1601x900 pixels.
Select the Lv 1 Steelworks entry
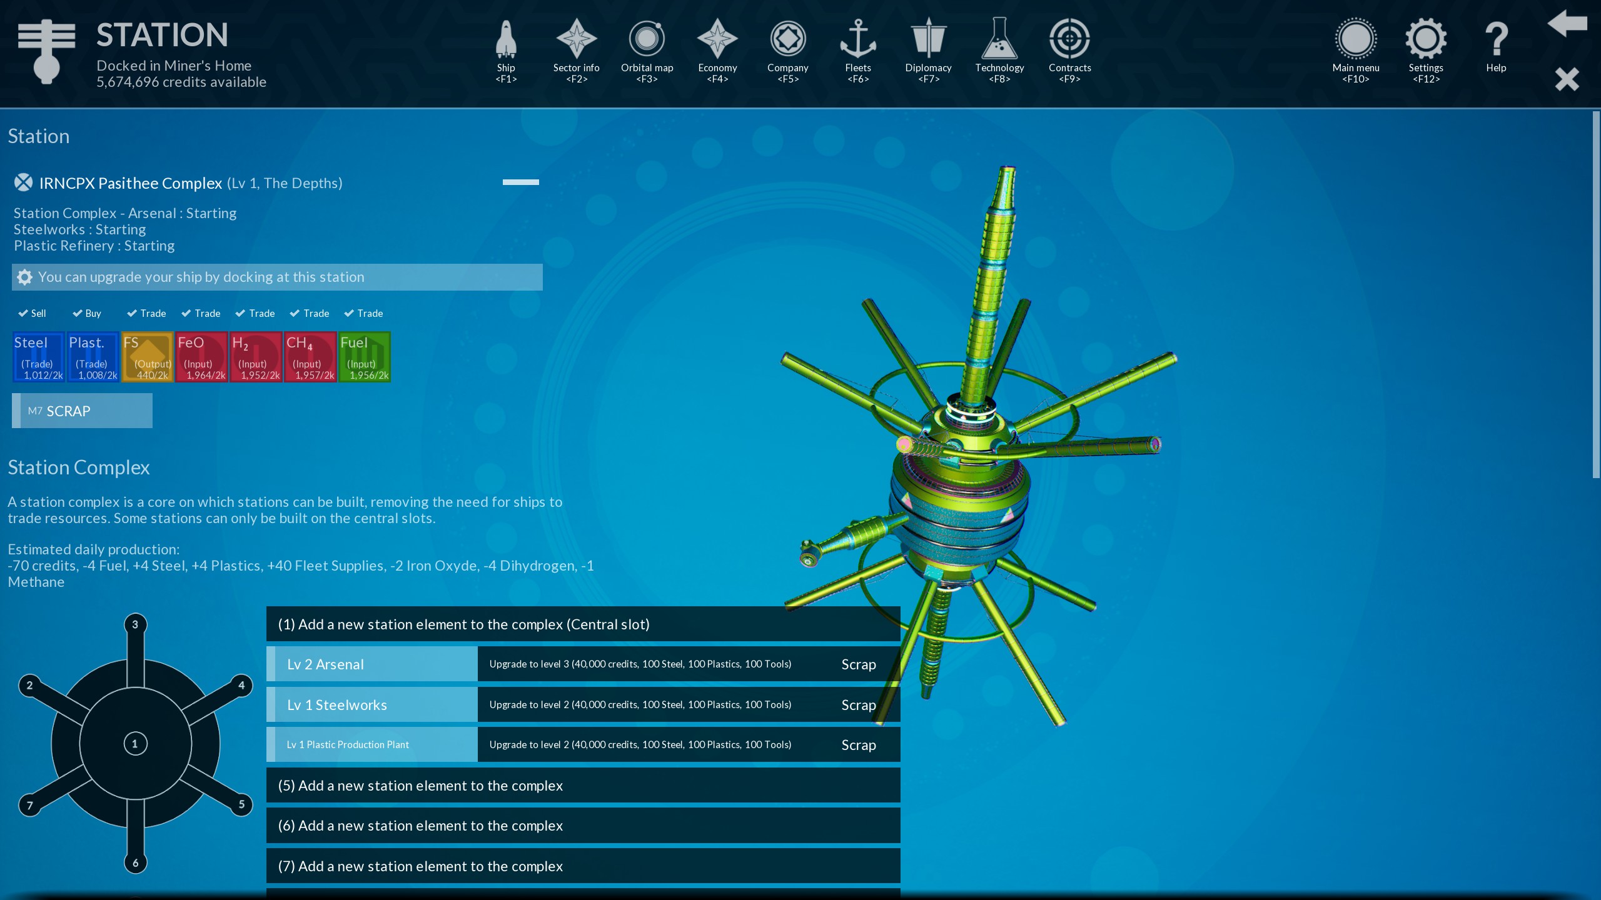(x=373, y=705)
